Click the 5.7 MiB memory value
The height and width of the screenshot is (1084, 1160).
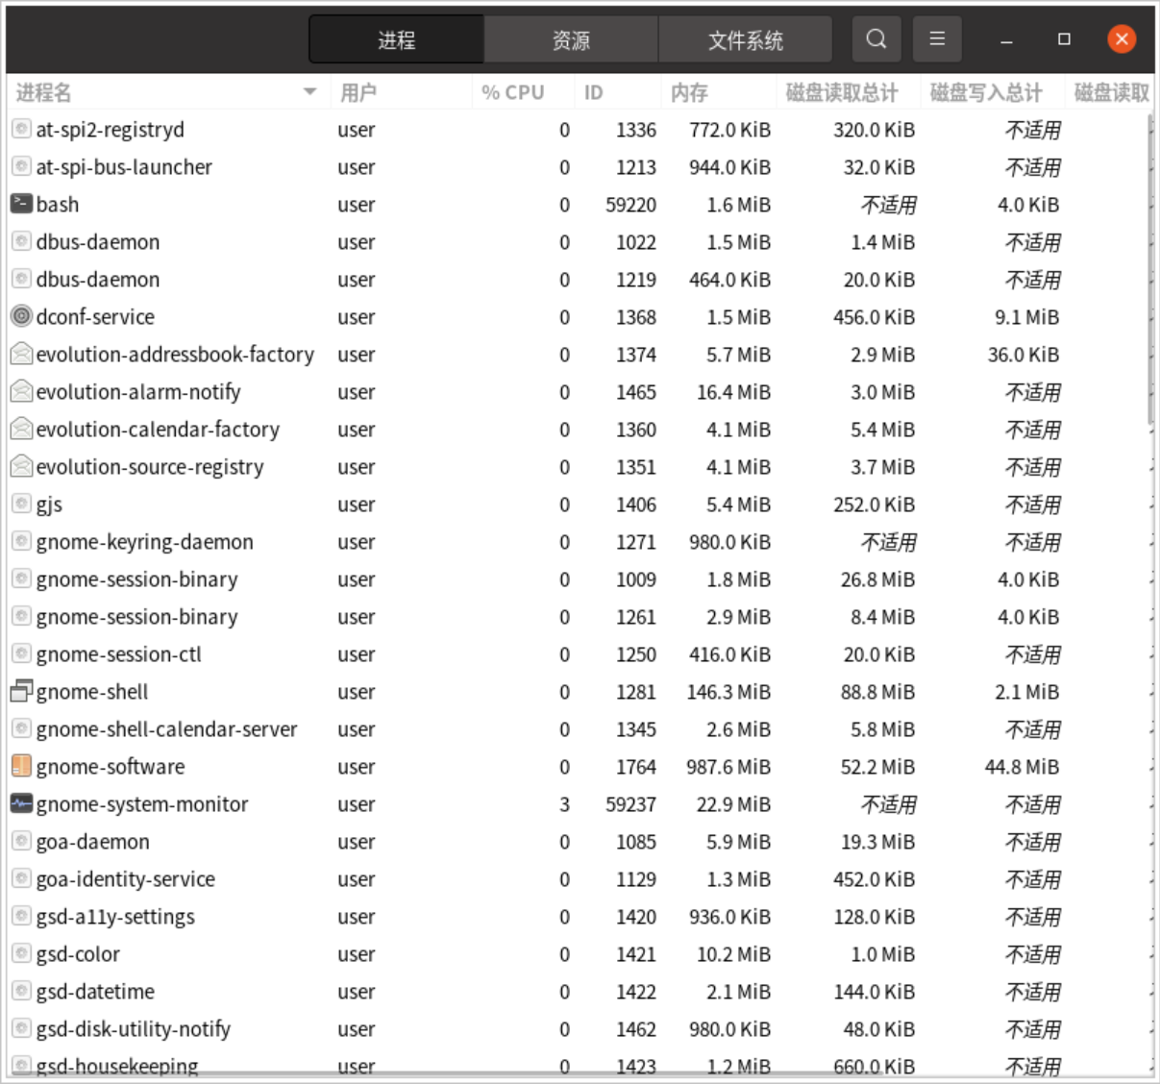coord(738,355)
